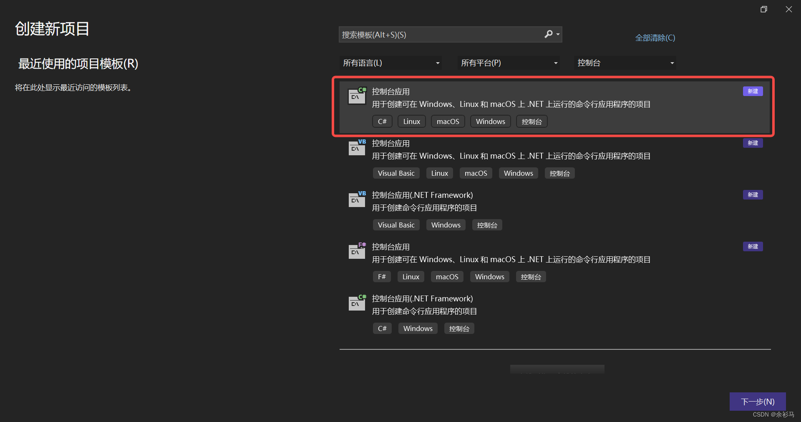The width and height of the screenshot is (801, 422).
Task: Click the 将在此处显示最近访问的模板列表 text
Action: [74, 88]
